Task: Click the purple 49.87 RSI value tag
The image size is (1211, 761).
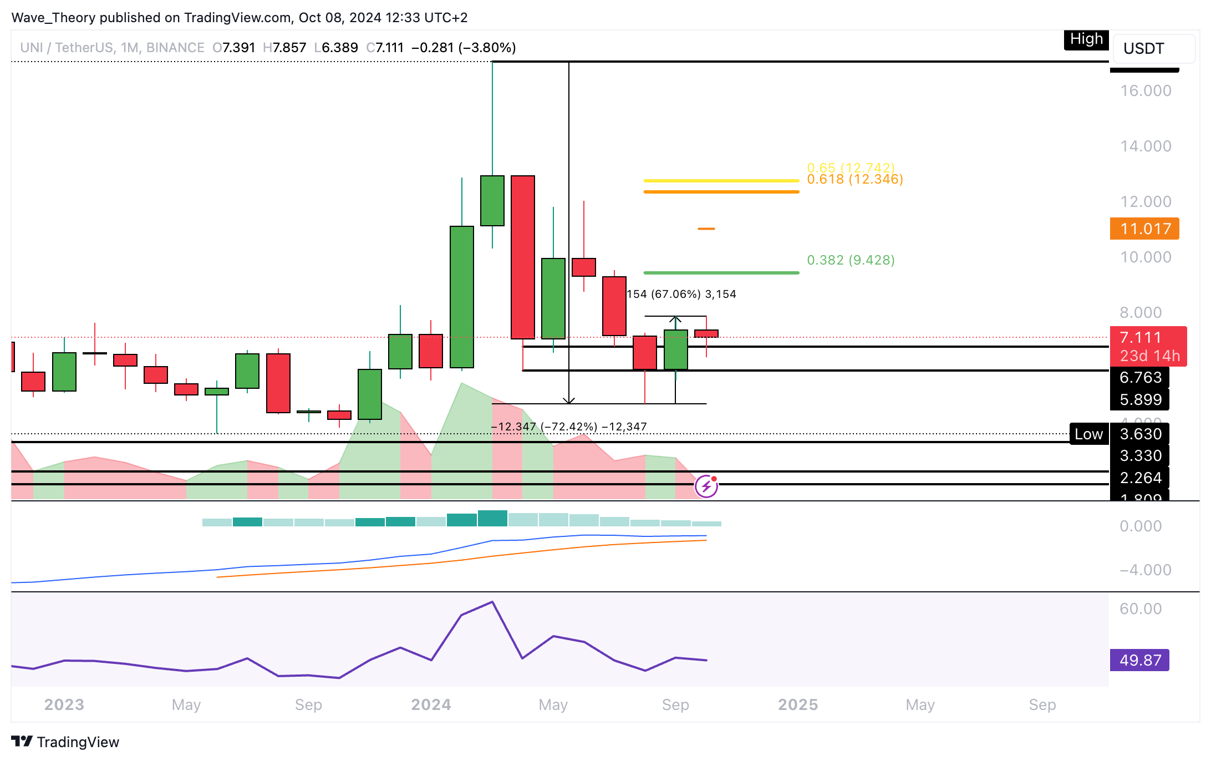Action: click(1139, 660)
